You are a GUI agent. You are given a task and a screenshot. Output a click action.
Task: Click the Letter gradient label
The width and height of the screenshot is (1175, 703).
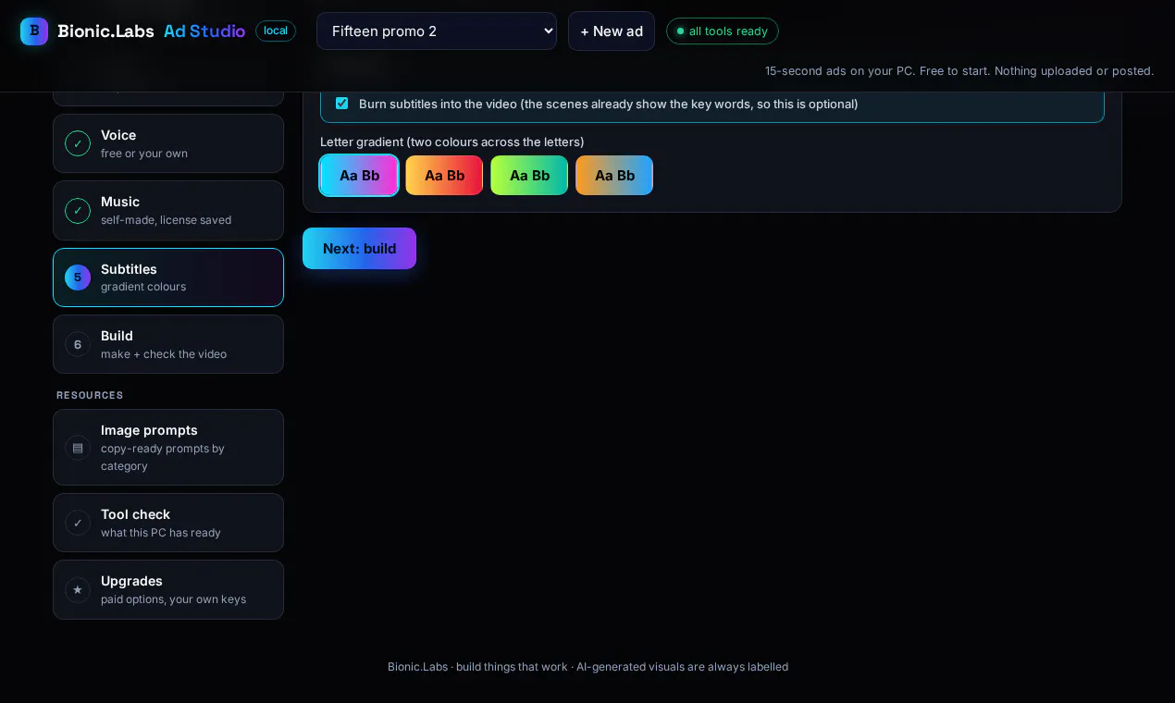coord(452,142)
